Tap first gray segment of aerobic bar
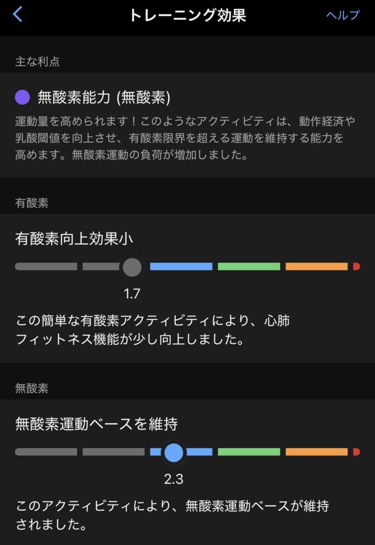 click(46, 267)
